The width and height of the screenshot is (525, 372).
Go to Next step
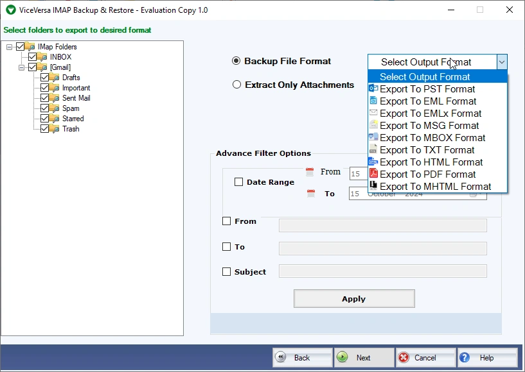coord(364,357)
